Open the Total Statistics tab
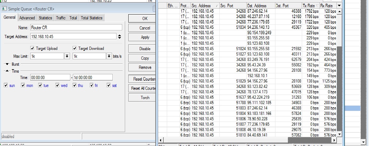This screenshot has height=146, width=369. (92, 18)
